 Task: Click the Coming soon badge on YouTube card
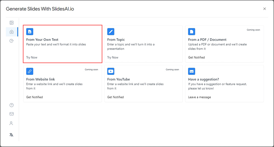click(172, 70)
